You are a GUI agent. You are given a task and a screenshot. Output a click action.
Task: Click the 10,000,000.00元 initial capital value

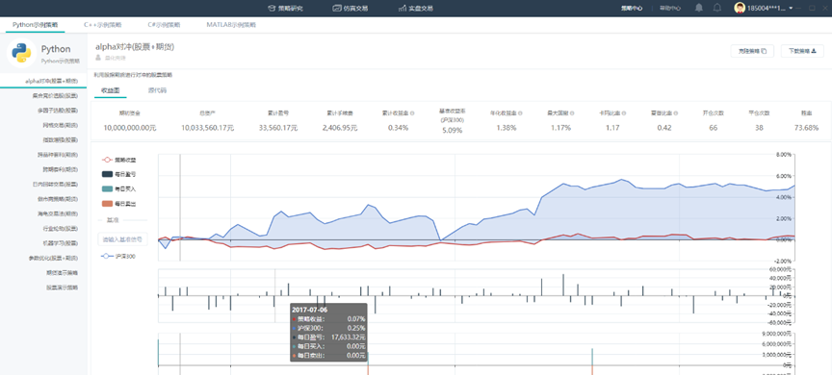click(130, 128)
